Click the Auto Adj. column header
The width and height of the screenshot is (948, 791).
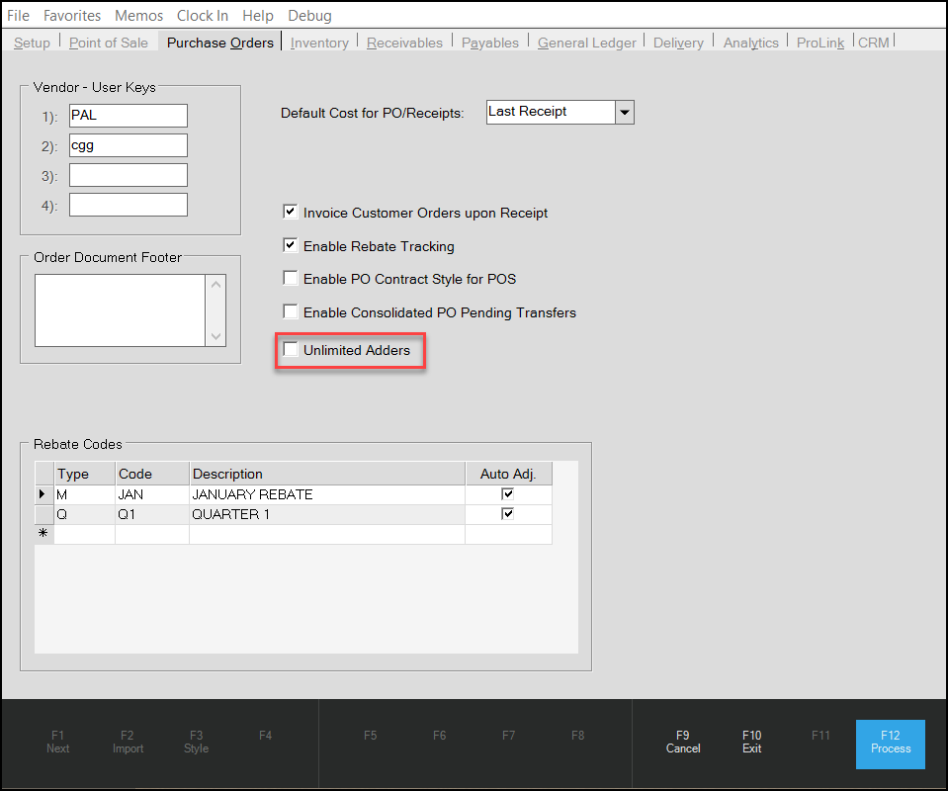tap(508, 474)
